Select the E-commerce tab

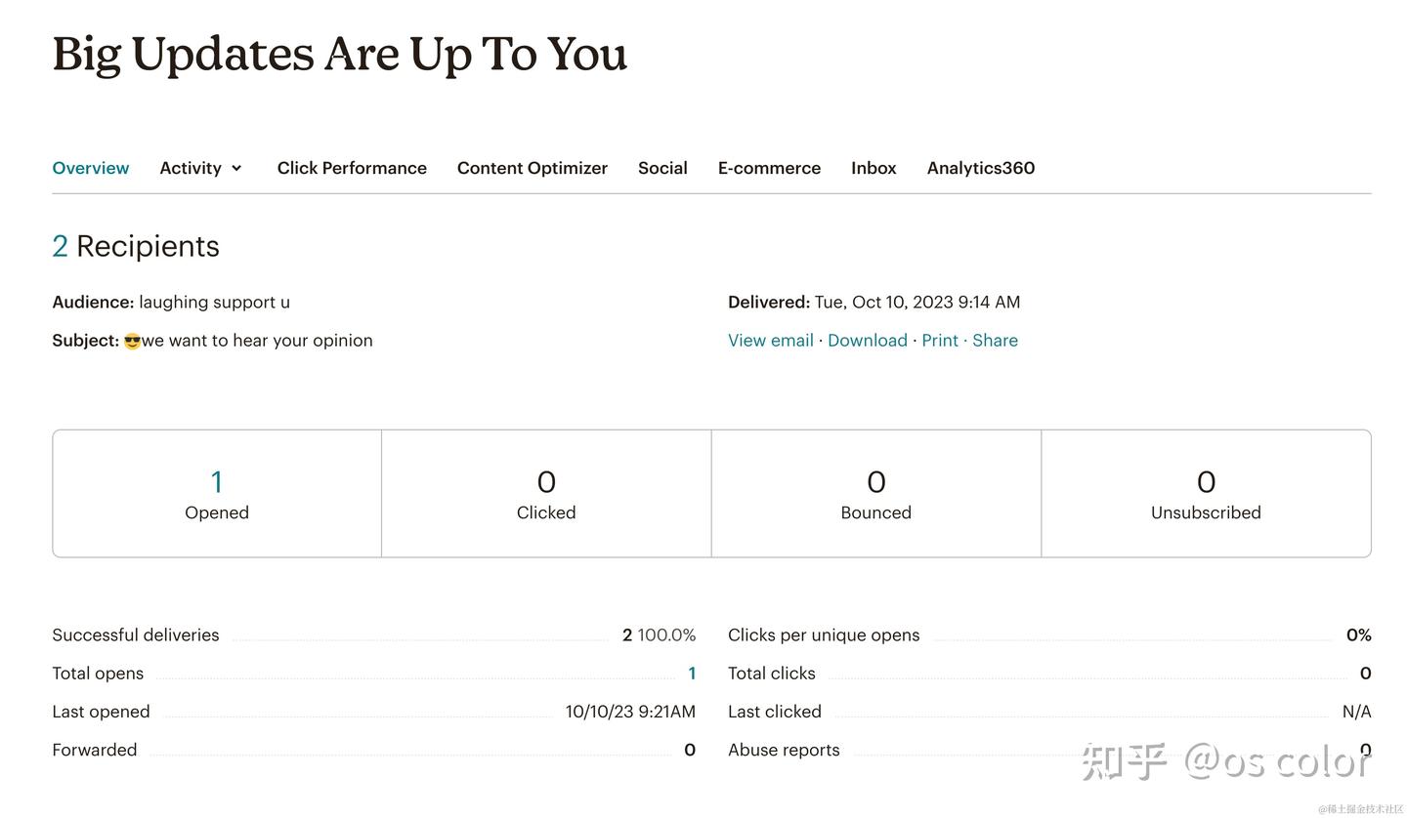[769, 168]
